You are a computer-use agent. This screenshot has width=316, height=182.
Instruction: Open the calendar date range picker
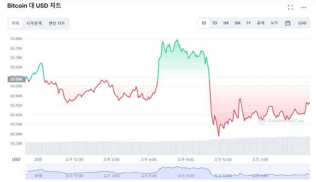(287, 23)
